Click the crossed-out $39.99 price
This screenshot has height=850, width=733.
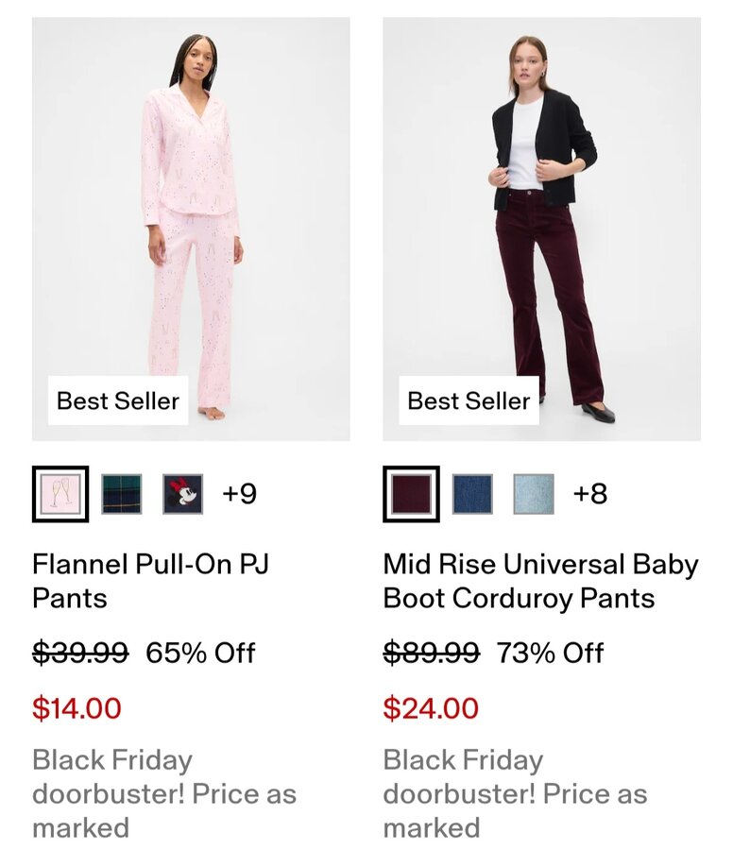80,653
